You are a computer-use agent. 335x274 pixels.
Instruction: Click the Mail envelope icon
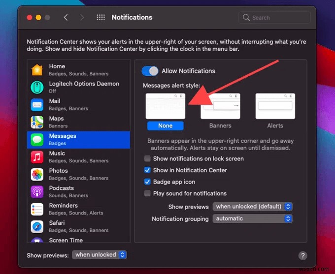37,105
